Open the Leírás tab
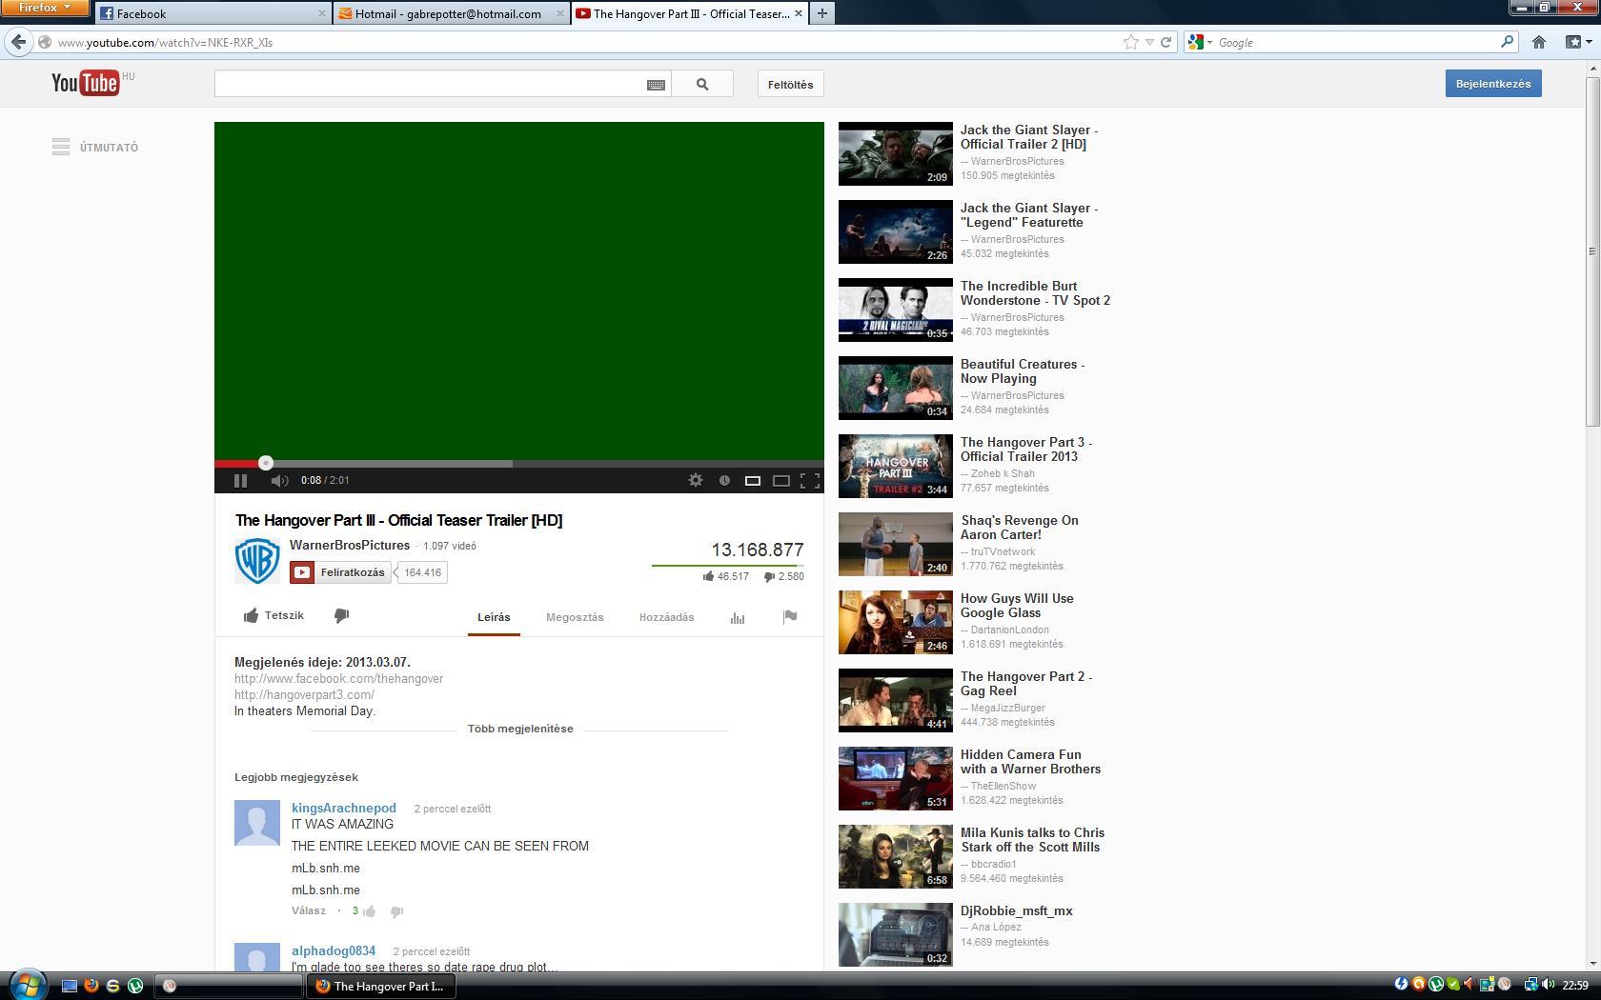The image size is (1601, 1000). 494,617
